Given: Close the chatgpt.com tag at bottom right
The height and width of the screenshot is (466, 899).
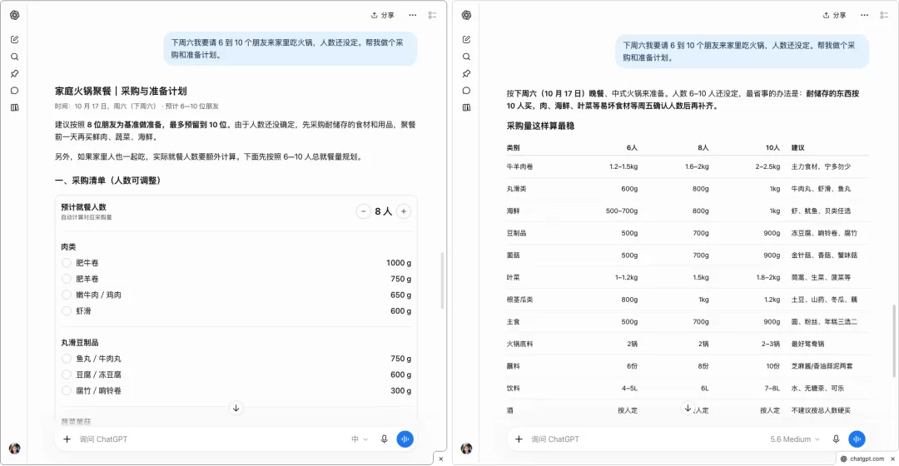Looking at the screenshot, I should coord(892,459).
